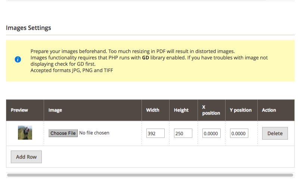Click the X position input field
Viewport: 298px width, 182px height.
(211, 133)
